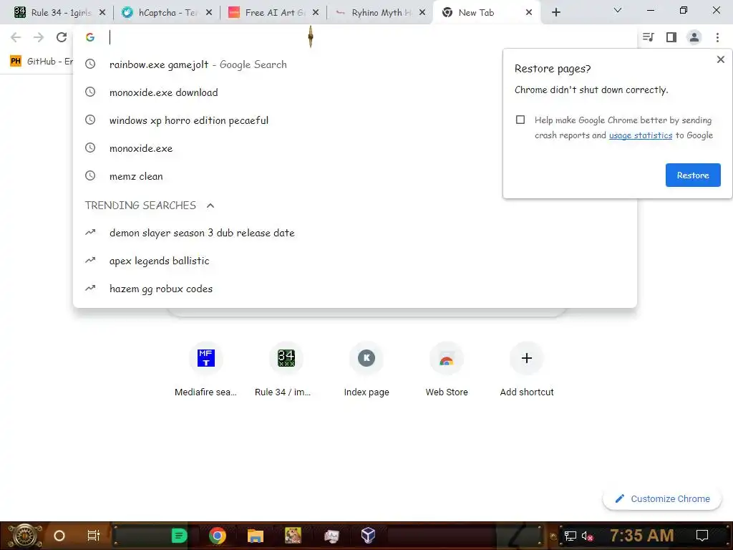Click Customize Chrome button
The image size is (733, 550).
coord(662,499)
